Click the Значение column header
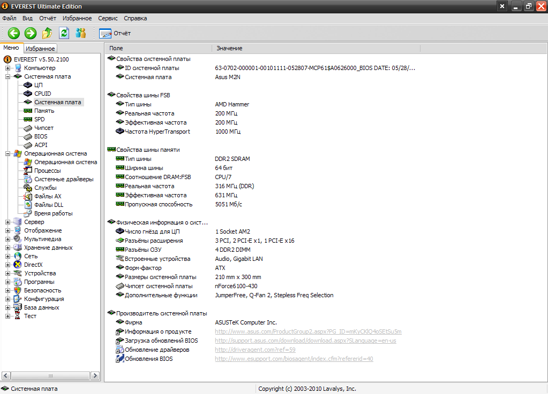Image resolution: width=548 pixels, height=394 pixels. click(x=229, y=48)
